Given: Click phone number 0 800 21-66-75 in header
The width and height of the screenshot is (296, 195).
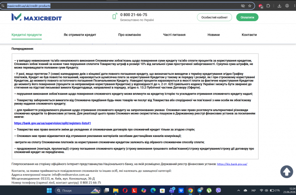Looking at the screenshot, I should 134,15.
